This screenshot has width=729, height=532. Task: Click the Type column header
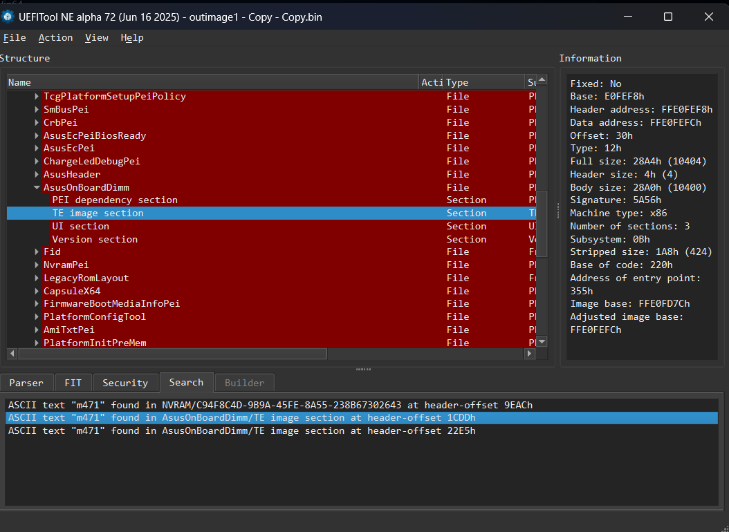click(x=484, y=82)
